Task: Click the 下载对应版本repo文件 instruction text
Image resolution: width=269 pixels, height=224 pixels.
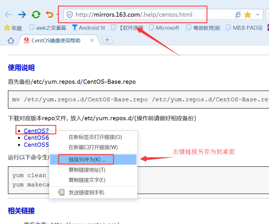Action: click(x=102, y=118)
